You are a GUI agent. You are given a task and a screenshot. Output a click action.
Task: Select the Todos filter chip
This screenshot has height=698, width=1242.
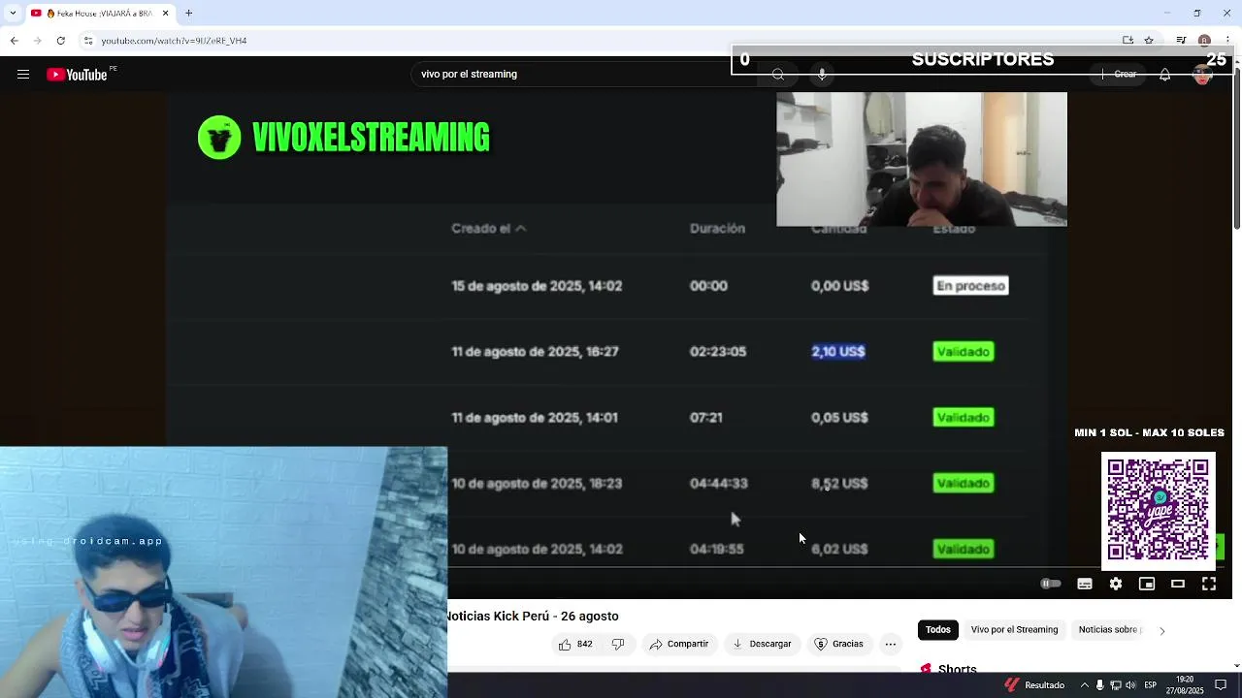[937, 630]
